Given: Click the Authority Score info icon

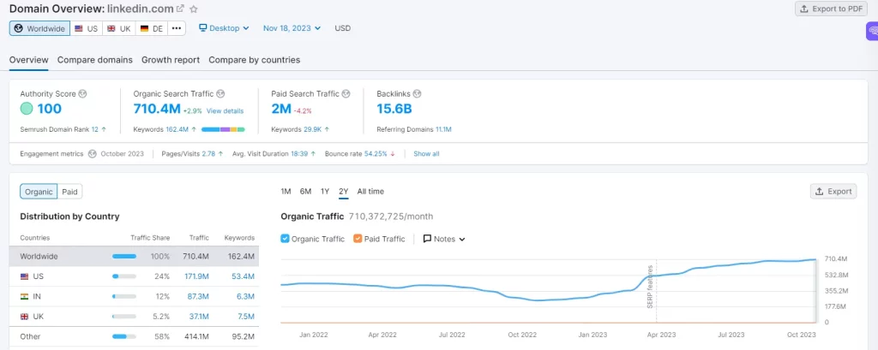Looking at the screenshot, I should pos(83,94).
